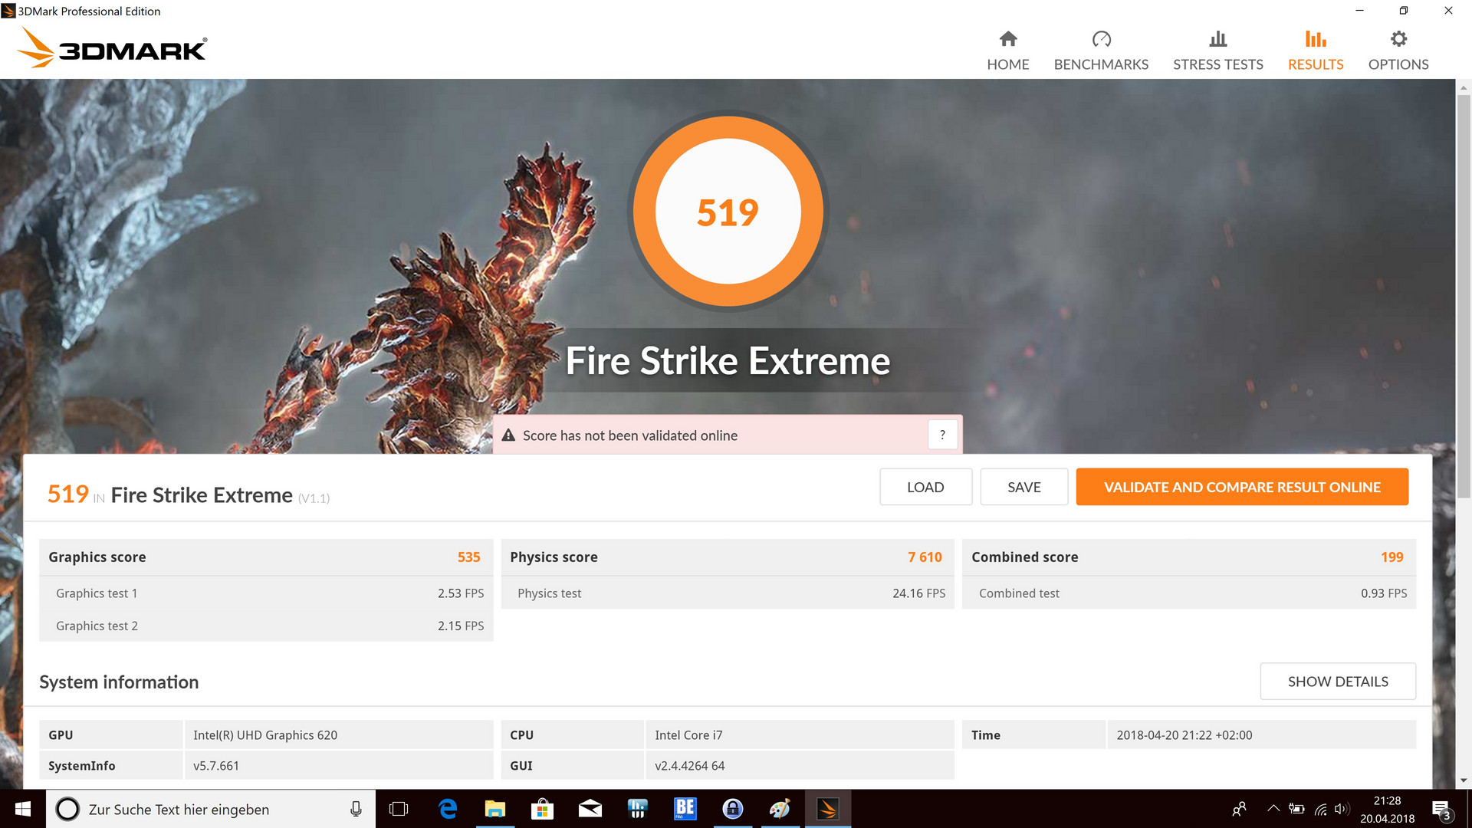
Task: Open the Windows Start menu
Action: (22, 809)
